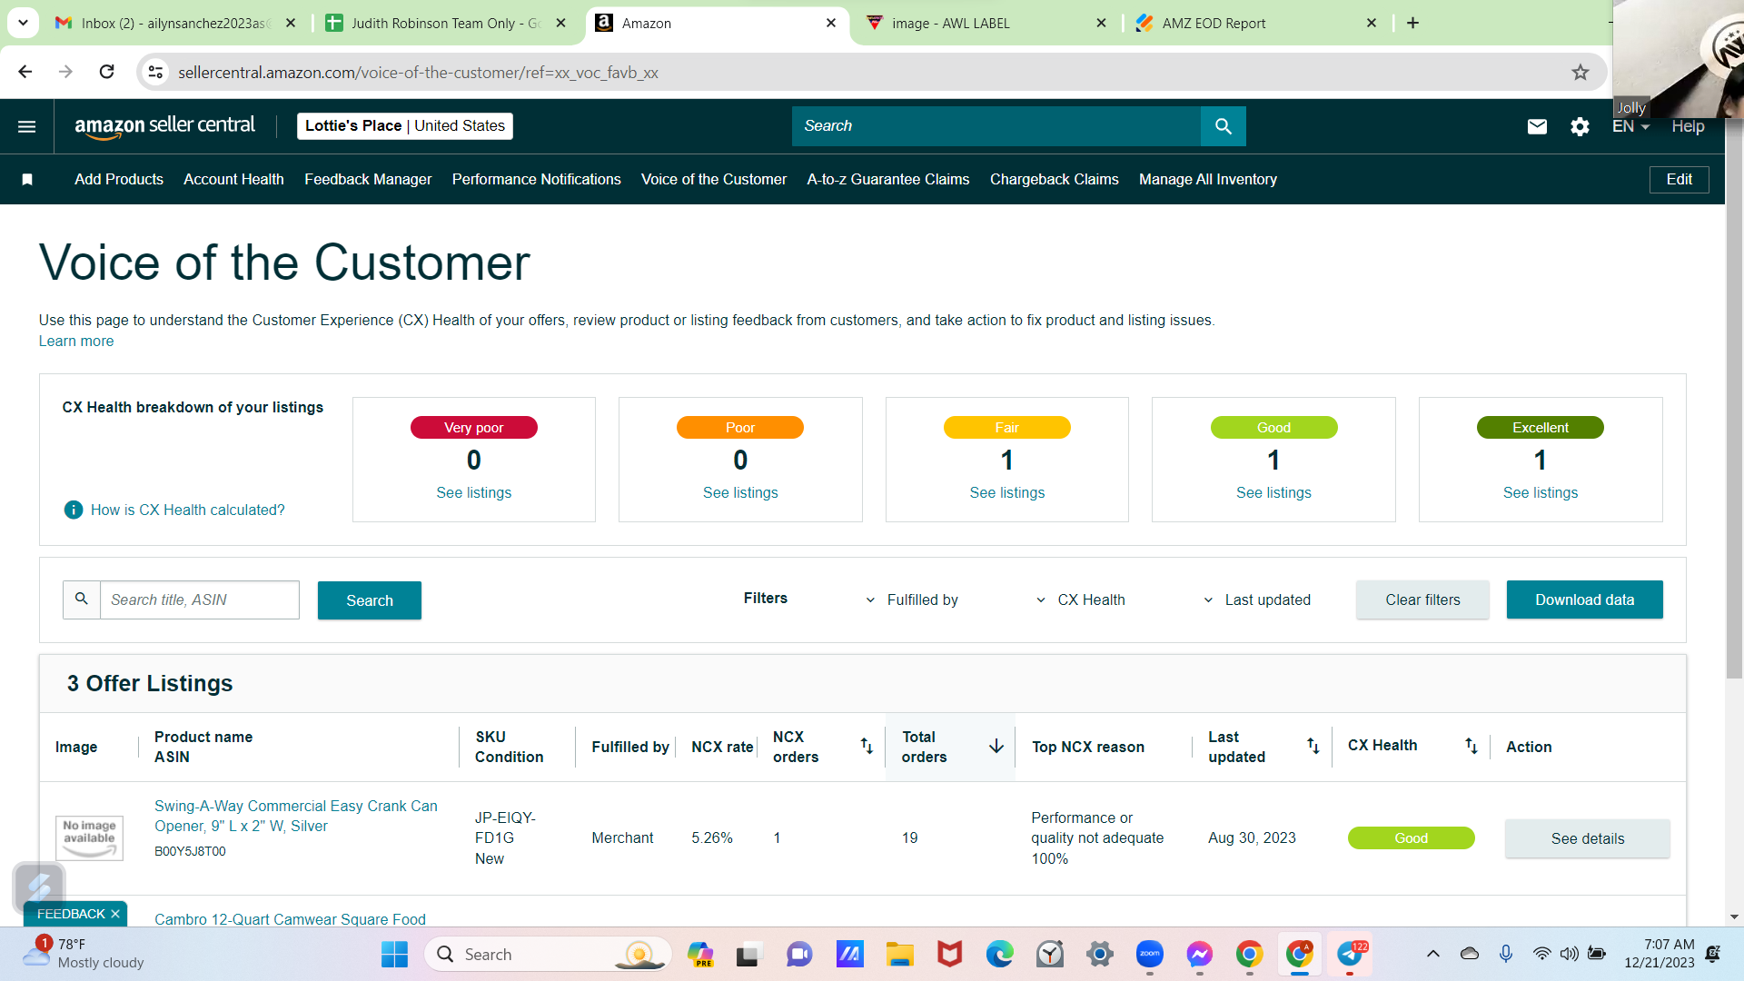Open Performance Notifications menu item
Screen dimensions: 1744x981
point(537,180)
